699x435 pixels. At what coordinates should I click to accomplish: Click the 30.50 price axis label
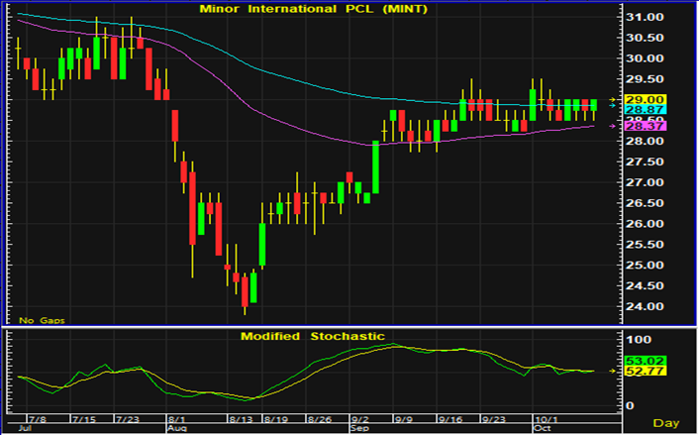click(x=645, y=38)
